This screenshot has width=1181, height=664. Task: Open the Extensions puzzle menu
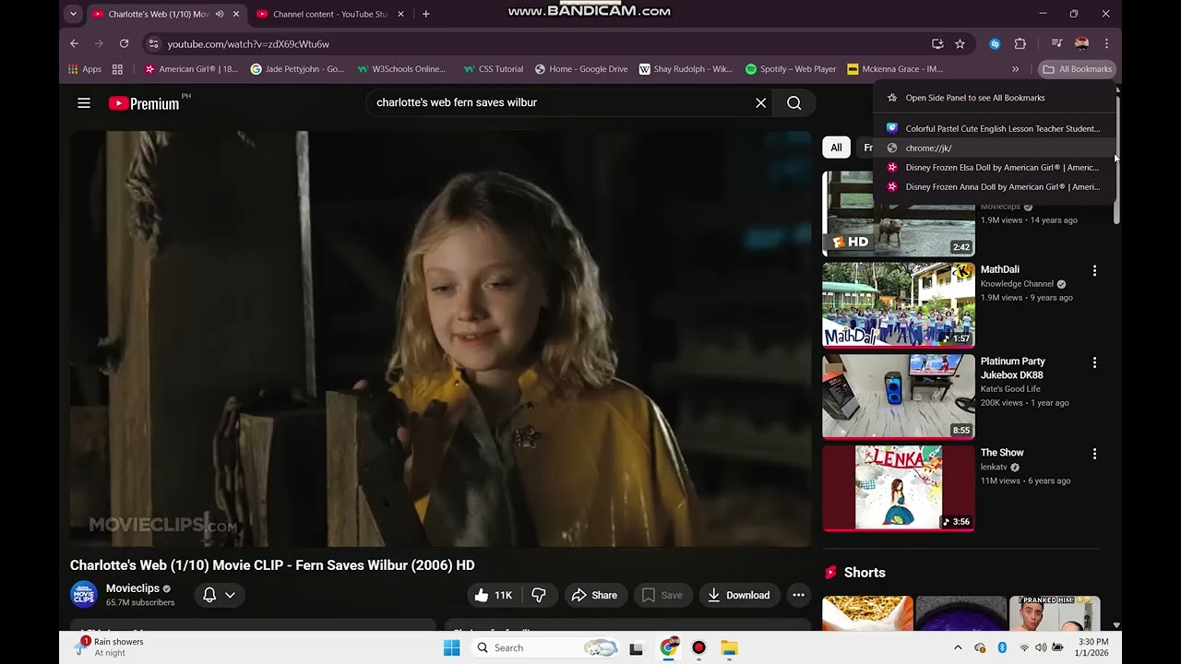tap(1020, 43)
